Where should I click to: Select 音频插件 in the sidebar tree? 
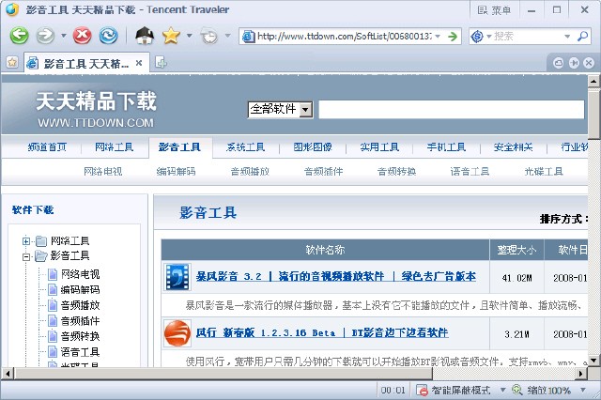pos(80,321)
